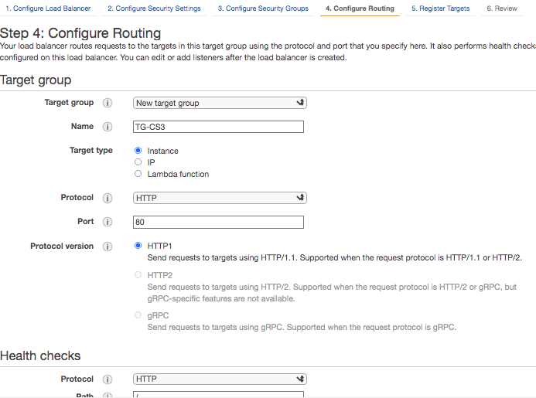This screenshot has width=536, height=398.
Task: Expand the target group Protocol dropdown
Action: tap(220, 198)
